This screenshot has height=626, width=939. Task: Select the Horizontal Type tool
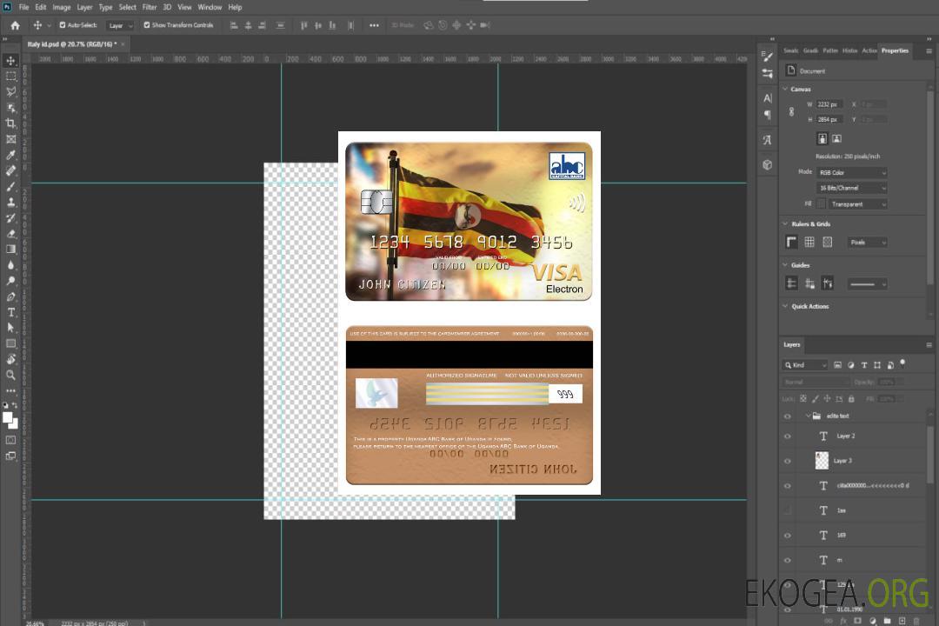(10, 312)
